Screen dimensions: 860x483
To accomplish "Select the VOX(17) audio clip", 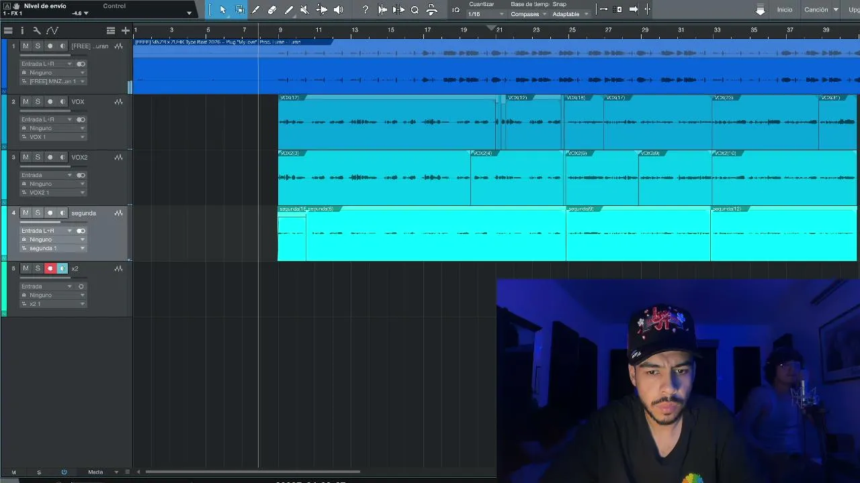I will pyautogui.click(x=658, y=121).
